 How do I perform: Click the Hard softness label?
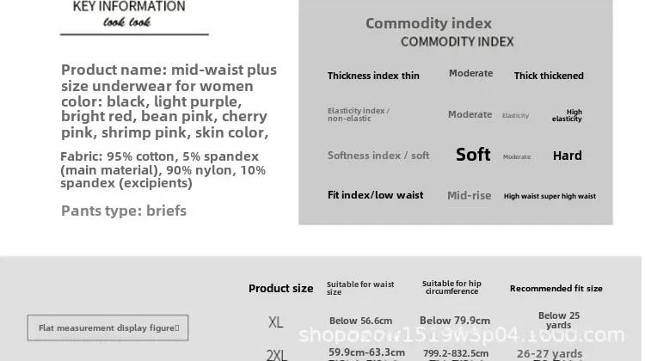(568, 156)
